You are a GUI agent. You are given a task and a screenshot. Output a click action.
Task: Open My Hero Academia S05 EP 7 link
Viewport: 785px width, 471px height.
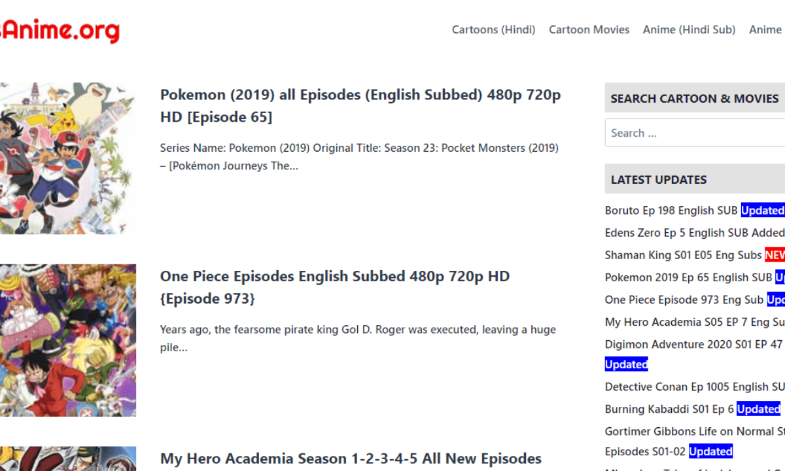point(687,321)
